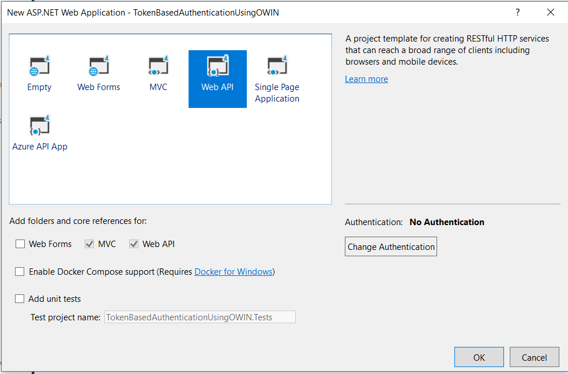Uncheck the MVC core references checkbox

(89, 244)
